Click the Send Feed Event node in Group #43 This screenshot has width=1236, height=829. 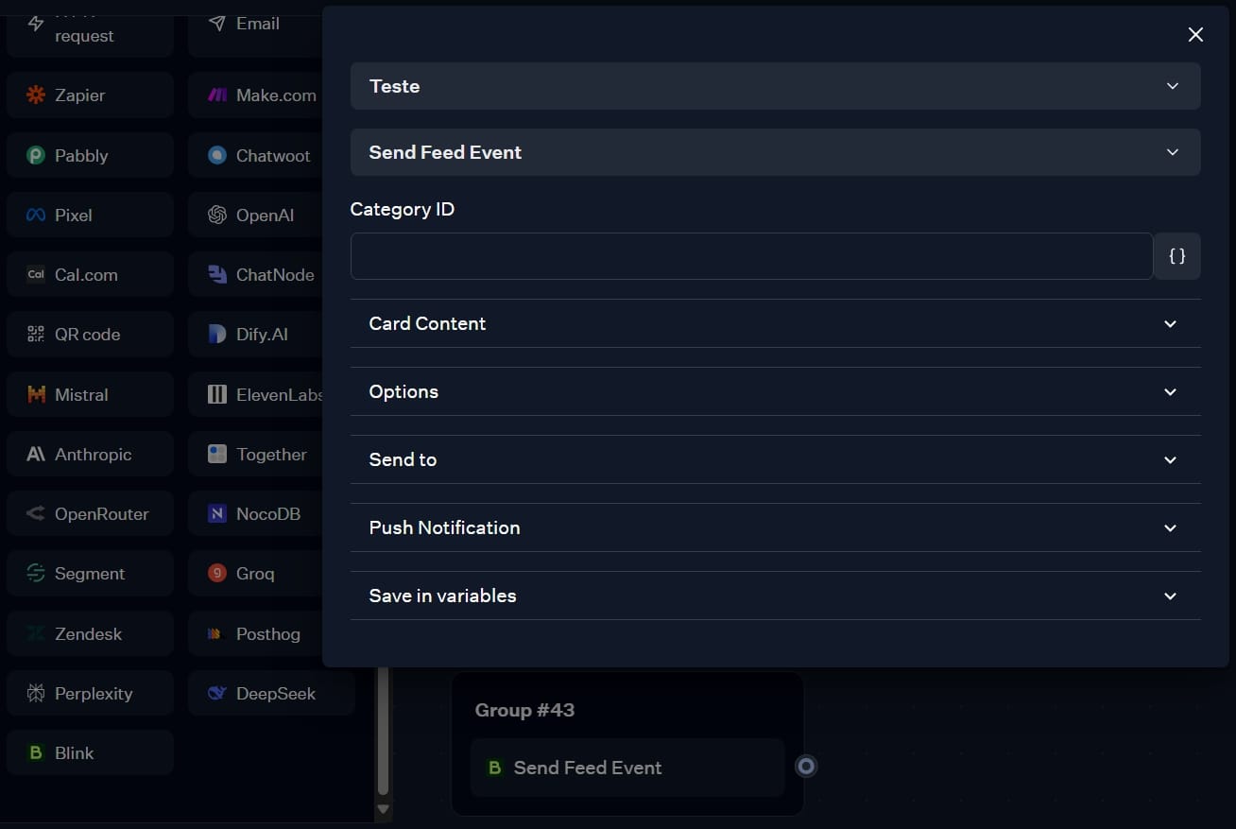coord(627,768)
